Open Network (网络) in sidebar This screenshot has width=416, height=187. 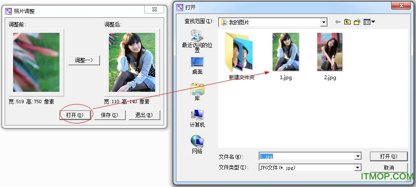pos(197,144)
